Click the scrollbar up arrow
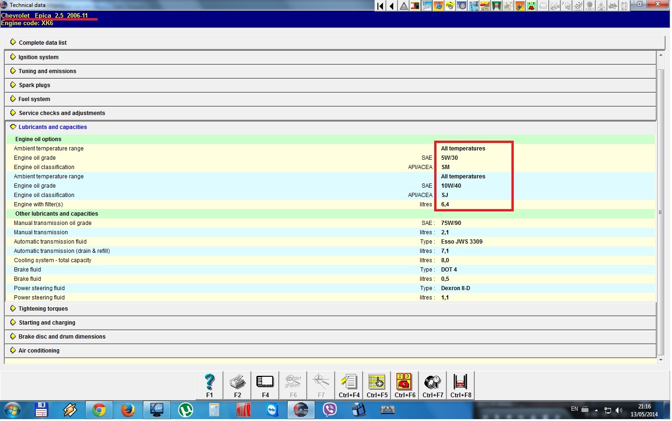Viewport: 672px width, 421px height. tap(661, 55)
